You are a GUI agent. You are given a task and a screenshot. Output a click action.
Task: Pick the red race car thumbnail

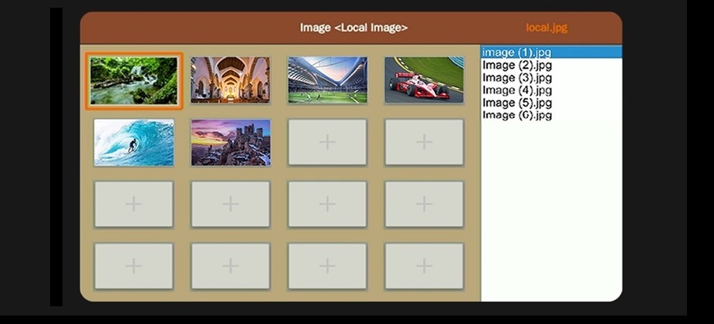(x=424, y=80)
